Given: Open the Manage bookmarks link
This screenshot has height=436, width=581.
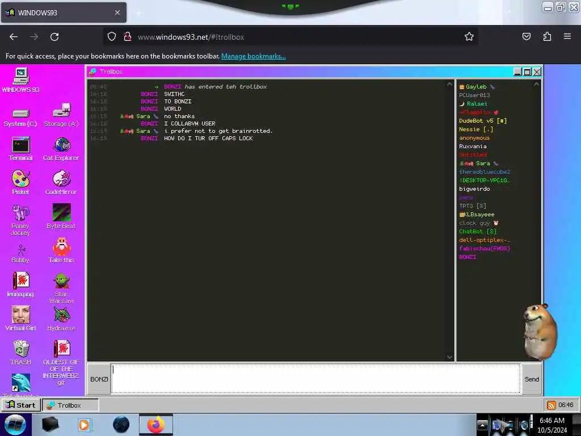Looking at the screenshot, I should [254, 56].
